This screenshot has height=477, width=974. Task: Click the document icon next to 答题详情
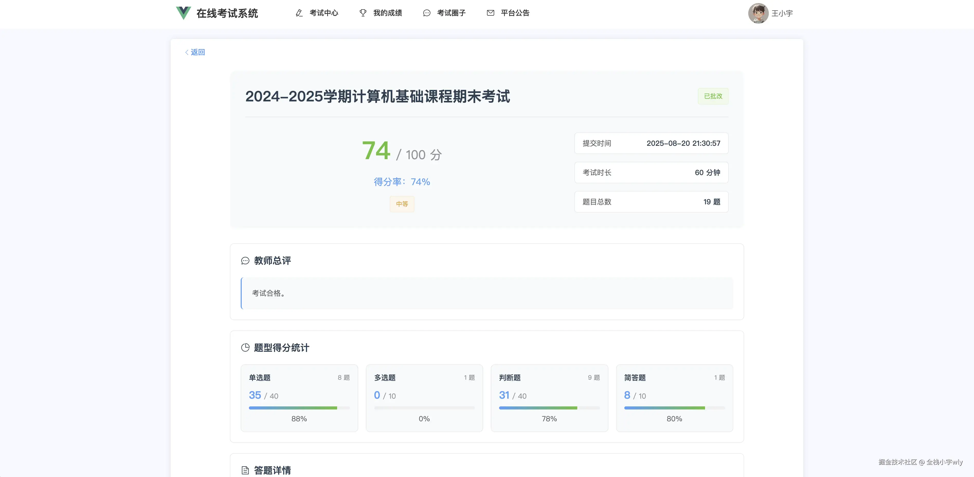245,470
